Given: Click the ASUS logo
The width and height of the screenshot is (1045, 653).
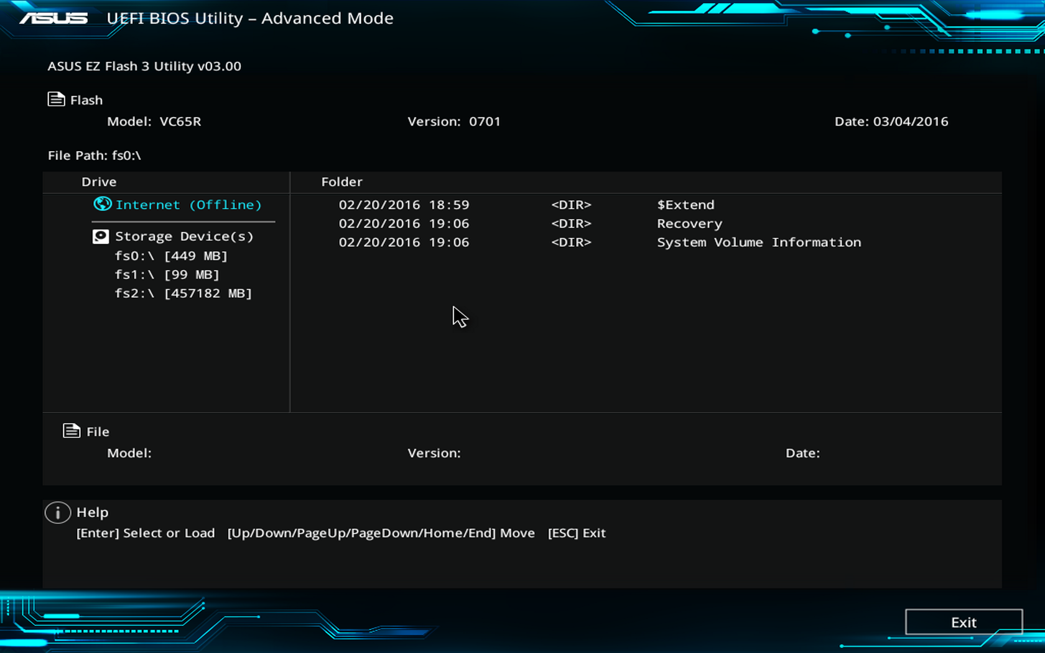Looking at the screenshot, I should [x=53, y=18].
